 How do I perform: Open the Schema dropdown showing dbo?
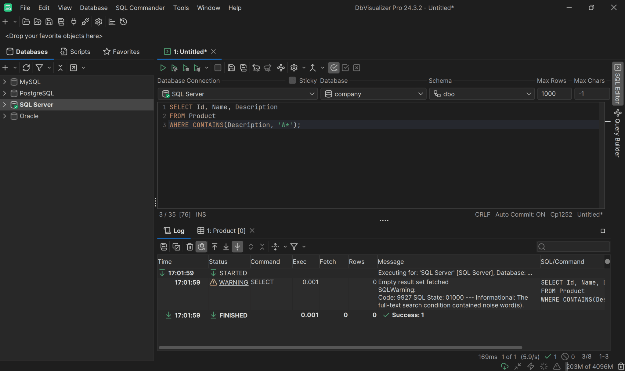482,94
